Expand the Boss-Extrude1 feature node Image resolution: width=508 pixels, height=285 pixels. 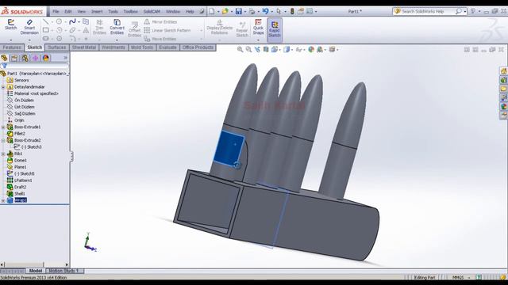tap(3, 127)
